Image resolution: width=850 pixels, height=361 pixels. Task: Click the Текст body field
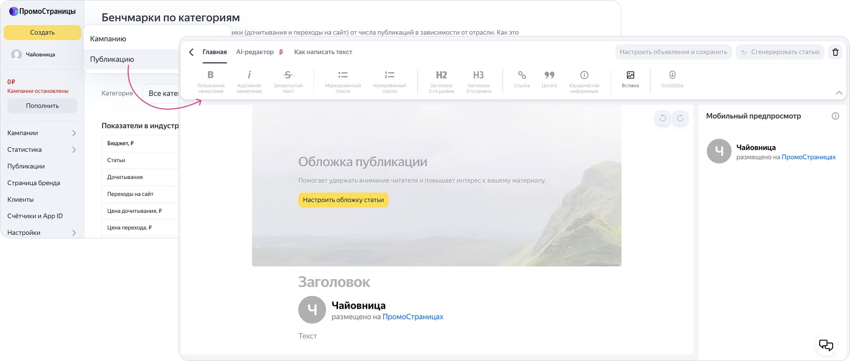pos(307,336)
